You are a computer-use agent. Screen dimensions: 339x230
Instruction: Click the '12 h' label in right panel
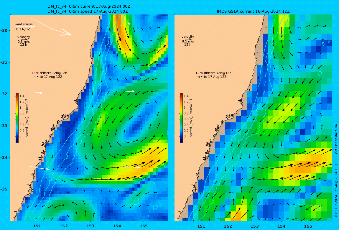click(x=188, y=45)
